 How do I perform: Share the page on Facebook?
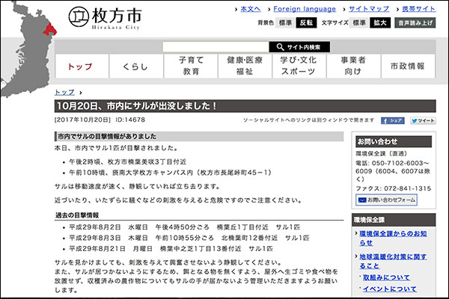[x=393, y=120]
